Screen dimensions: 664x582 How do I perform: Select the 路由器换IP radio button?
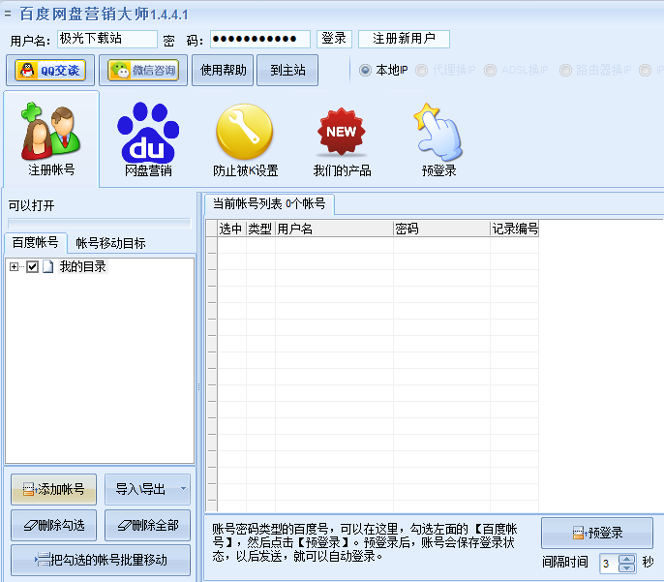point(565,70)
